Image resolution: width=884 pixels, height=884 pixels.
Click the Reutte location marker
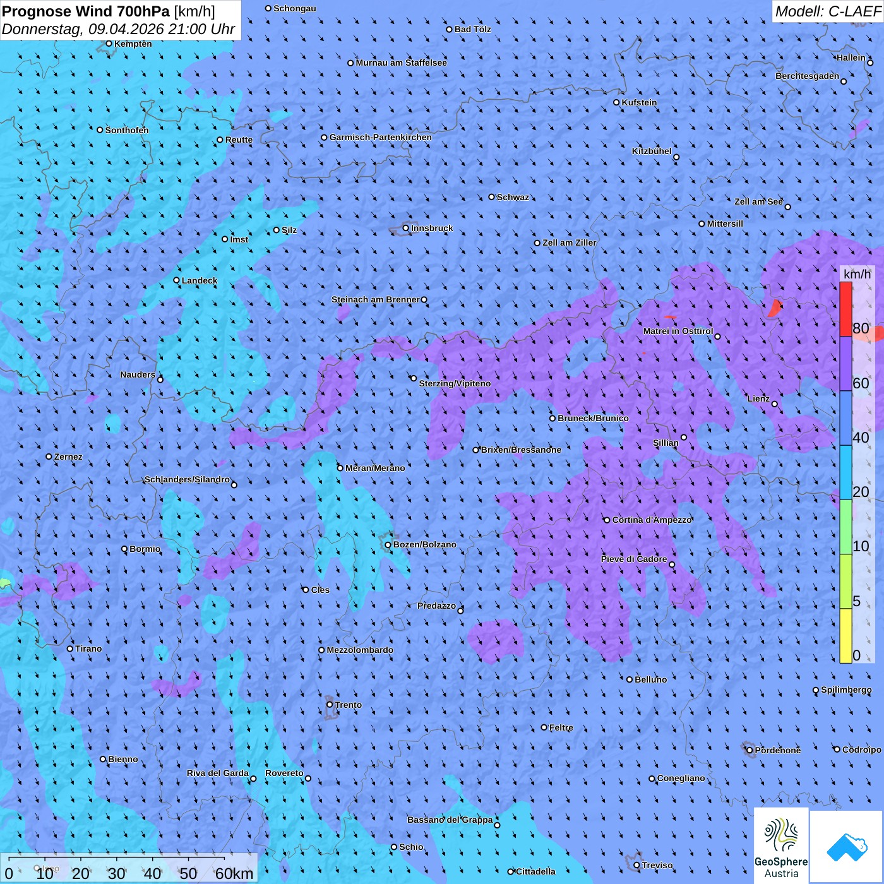click(x=220, y=140)
